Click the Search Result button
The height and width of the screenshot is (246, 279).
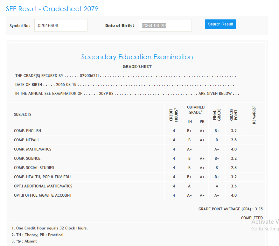click(x=220, y=24)
